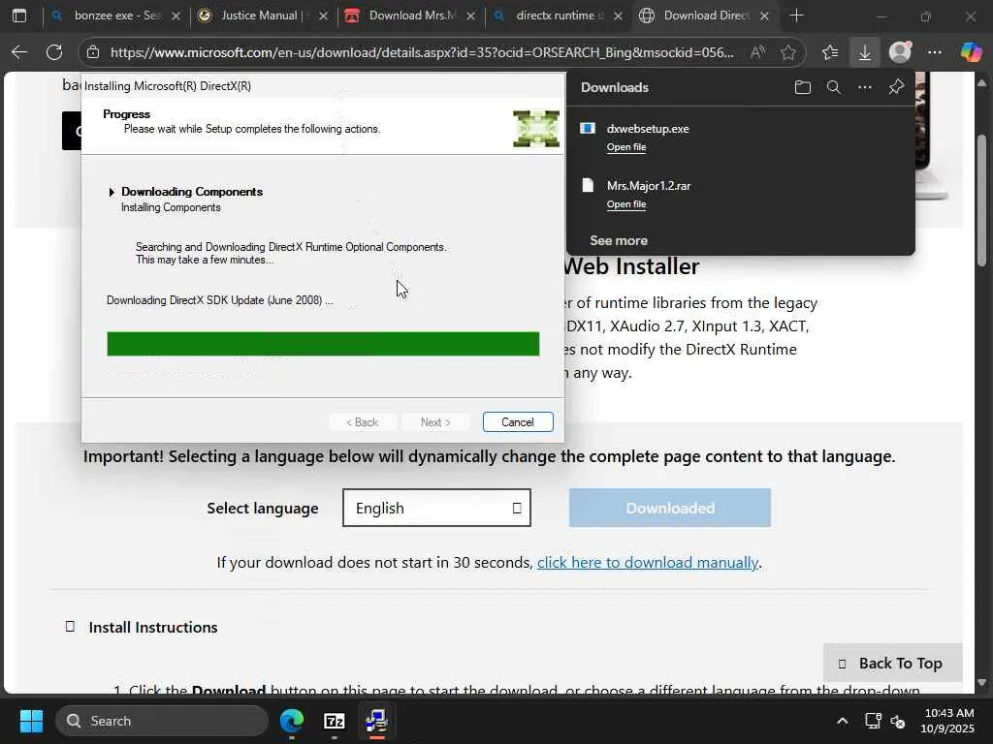Click the muted volume tray icon
Screen dimensions: 993x744
point(898,721)
